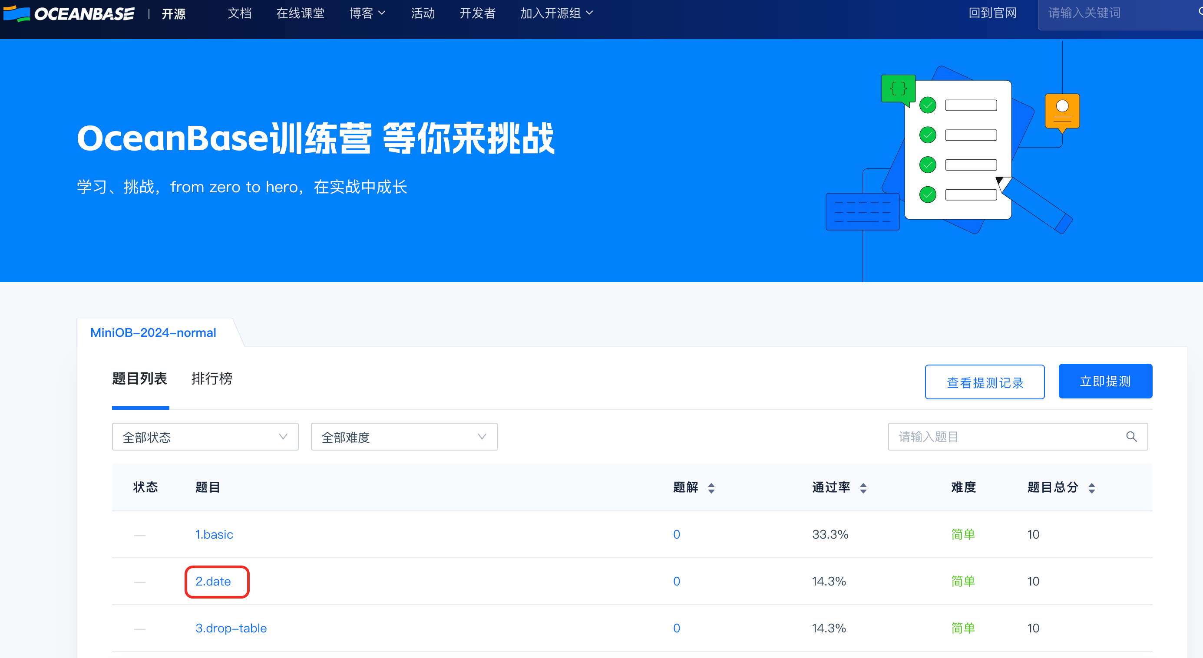Switch to the 题目列表 tab
The height and width of the screenshot is (658, 1203).
[x=140, y=378]
